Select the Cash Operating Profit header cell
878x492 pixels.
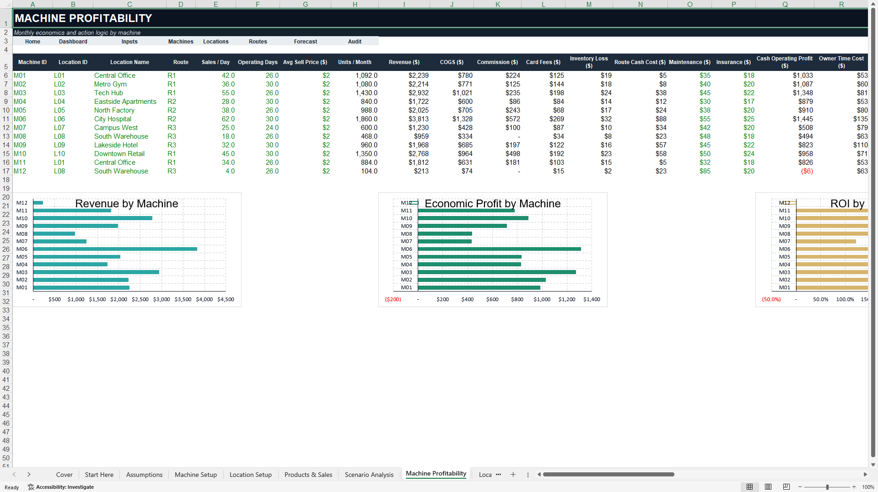click(785, 62)
